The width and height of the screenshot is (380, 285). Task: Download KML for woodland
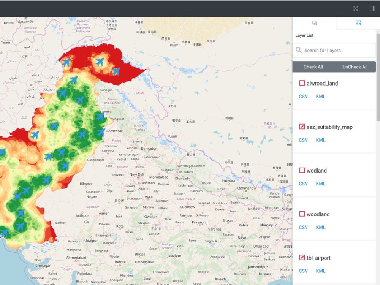[x=321, y=227]
